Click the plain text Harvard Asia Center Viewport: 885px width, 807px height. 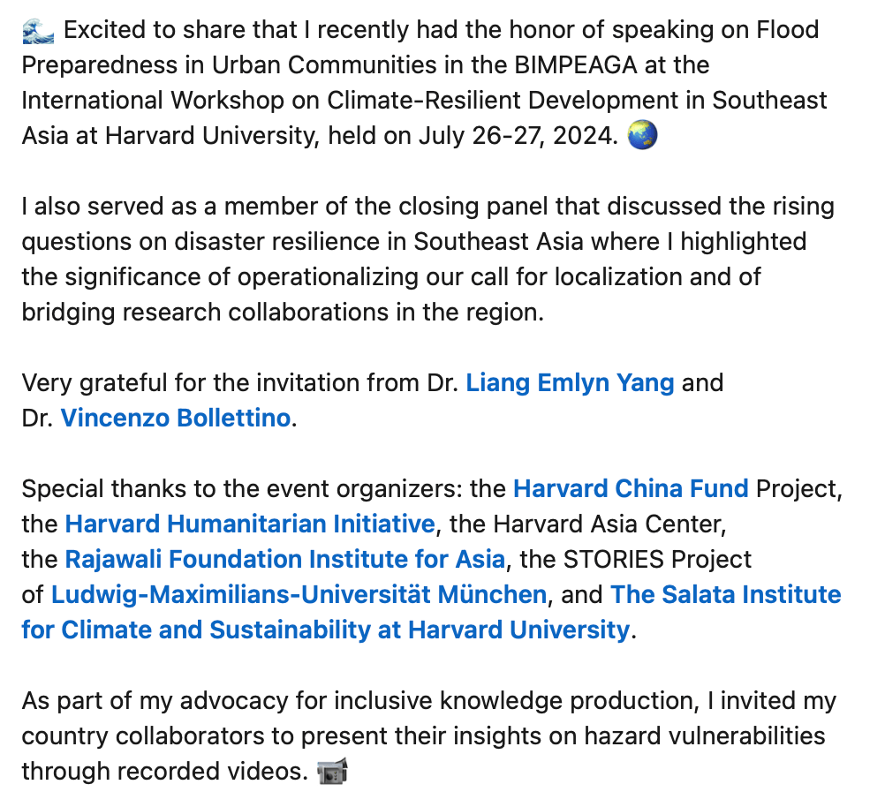[609, 524]
